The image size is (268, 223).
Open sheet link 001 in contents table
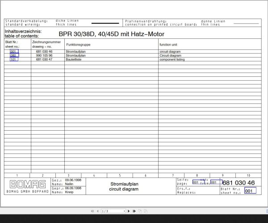click(x=14, y=51)
